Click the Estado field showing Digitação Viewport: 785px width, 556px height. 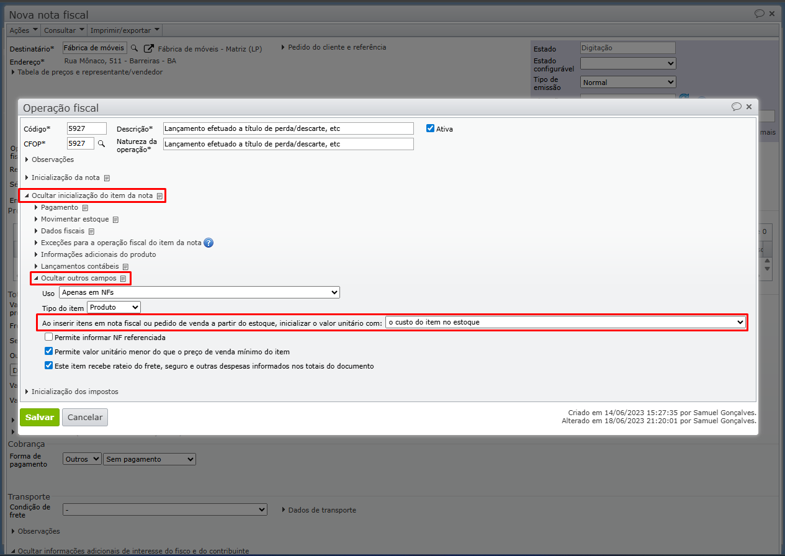[627, 48]
